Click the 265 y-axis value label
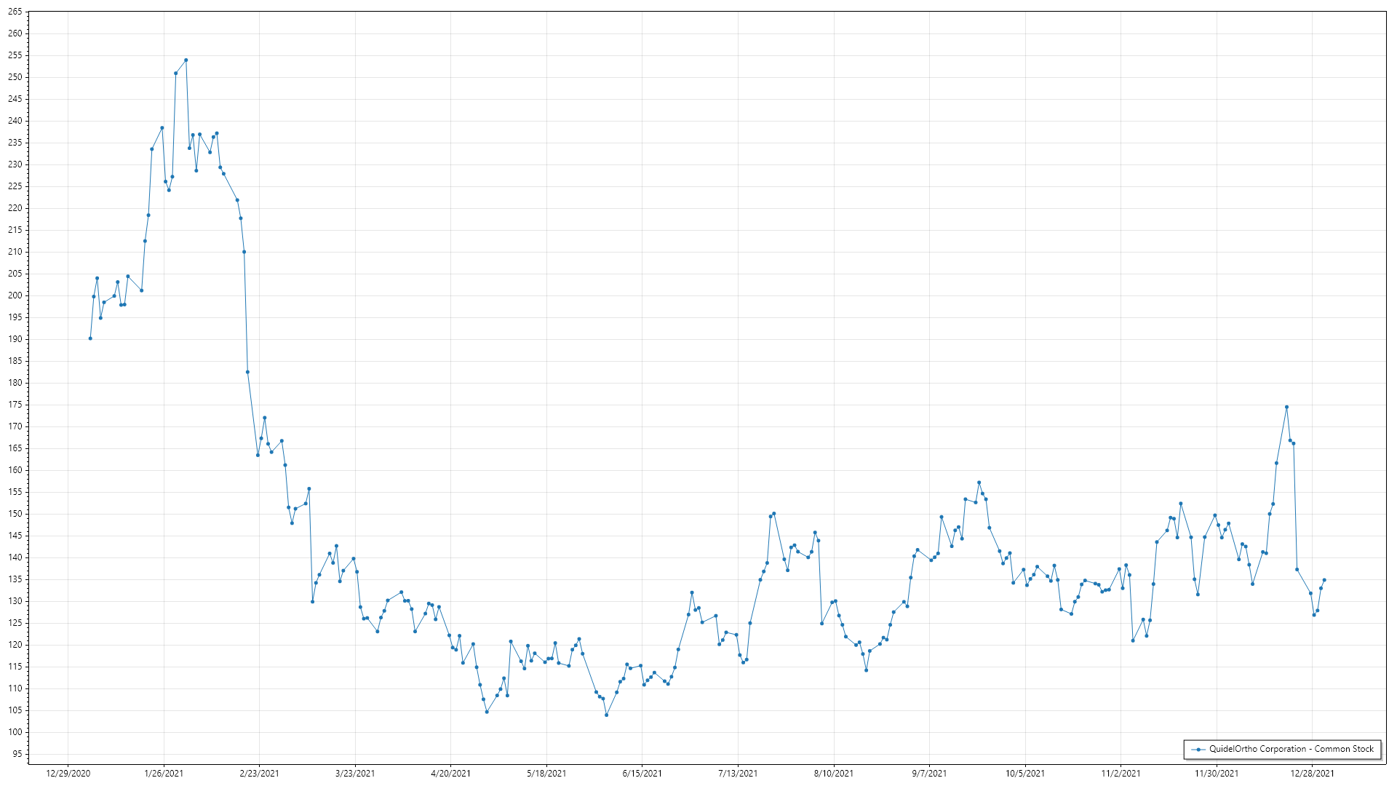 [x=15, y=12]
